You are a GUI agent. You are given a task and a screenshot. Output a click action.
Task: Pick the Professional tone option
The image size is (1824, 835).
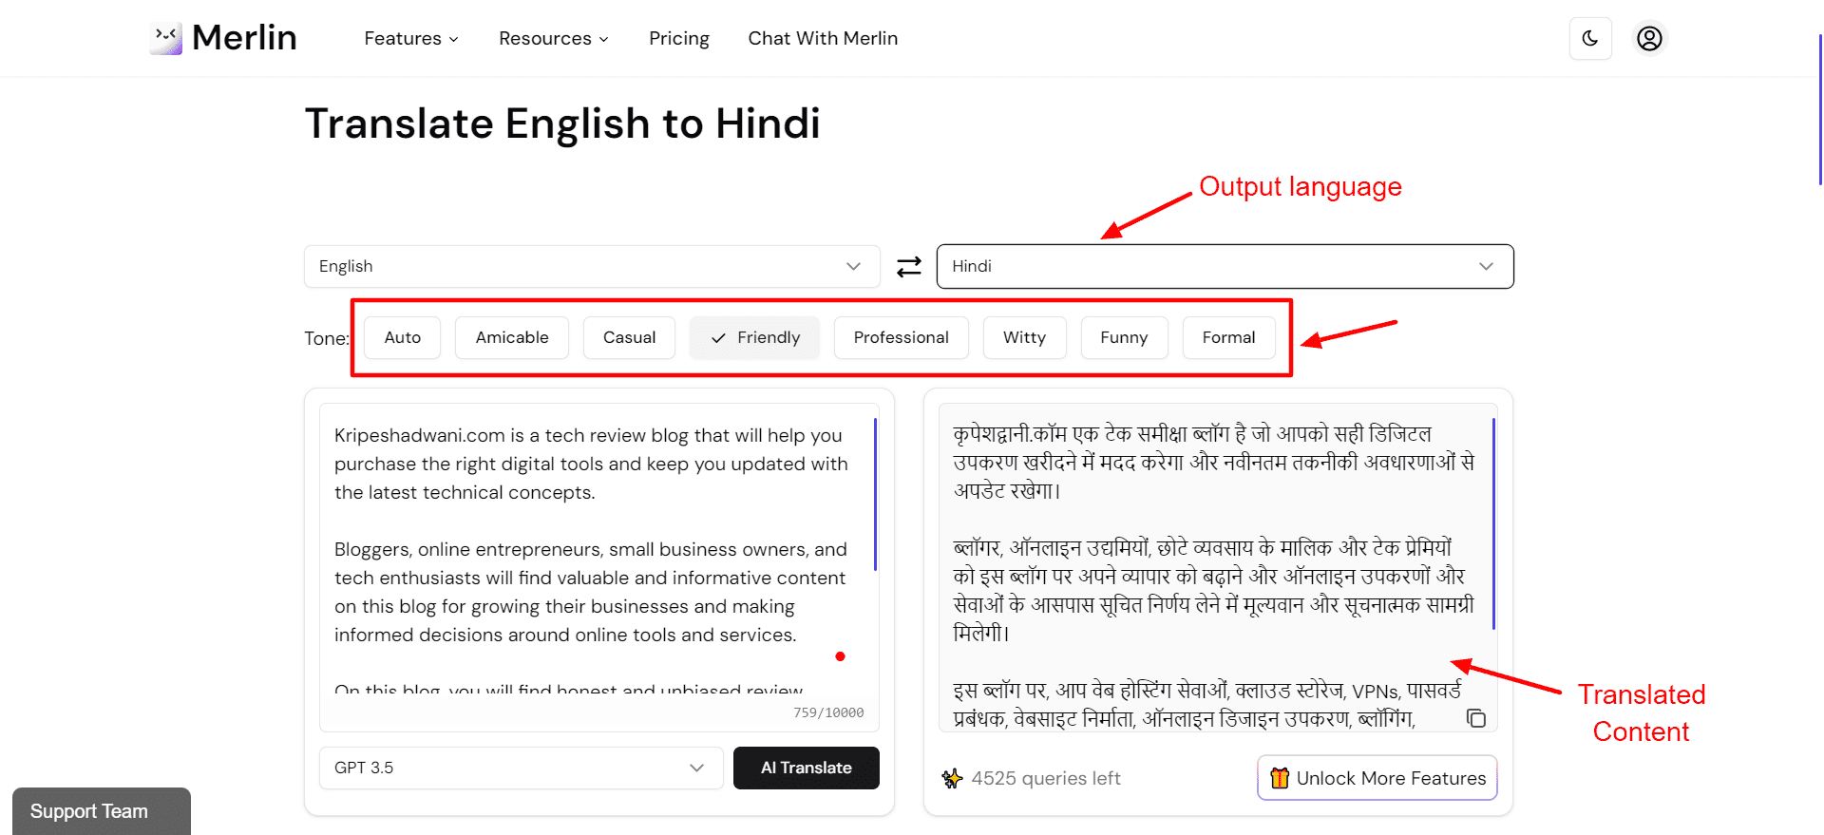tap(901, 338)
